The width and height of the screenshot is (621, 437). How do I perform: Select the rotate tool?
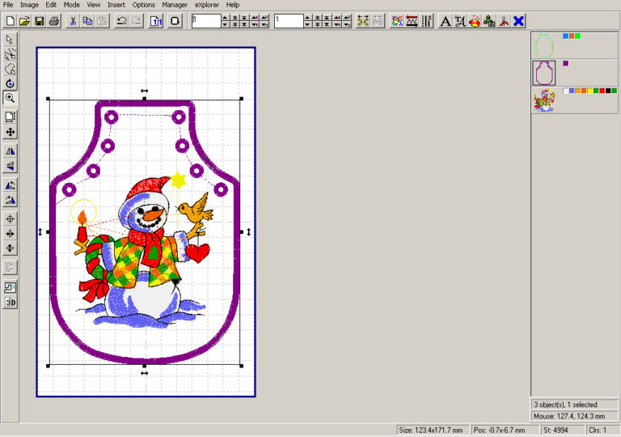click(x=10, y=83)
